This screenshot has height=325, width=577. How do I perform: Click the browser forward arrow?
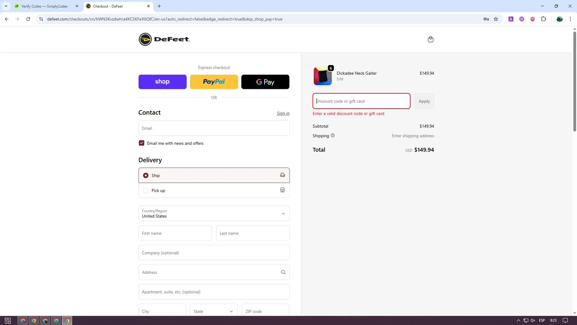tap(17, 19)
